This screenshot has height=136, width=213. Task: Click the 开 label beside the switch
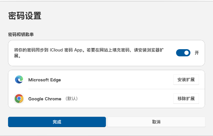click(x=197, y=53)
